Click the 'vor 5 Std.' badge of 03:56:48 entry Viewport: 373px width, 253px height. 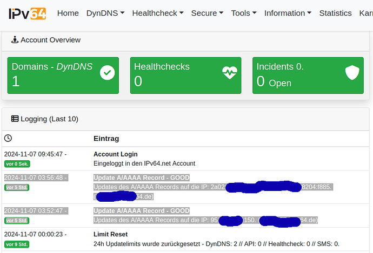[x=17, y=187]
